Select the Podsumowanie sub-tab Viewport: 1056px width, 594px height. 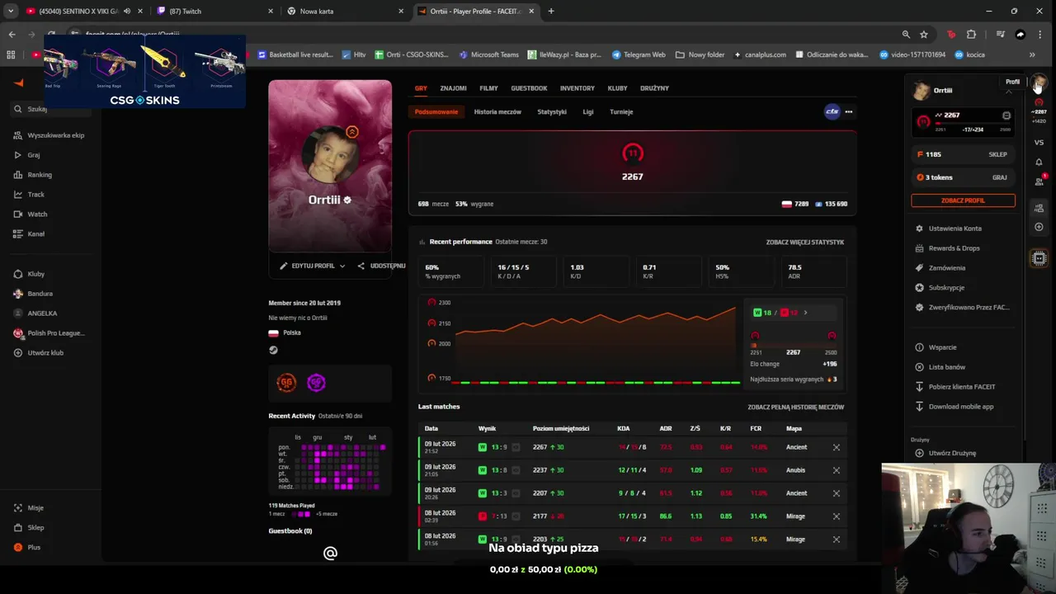pyautogui.click(x=436, y=111)
